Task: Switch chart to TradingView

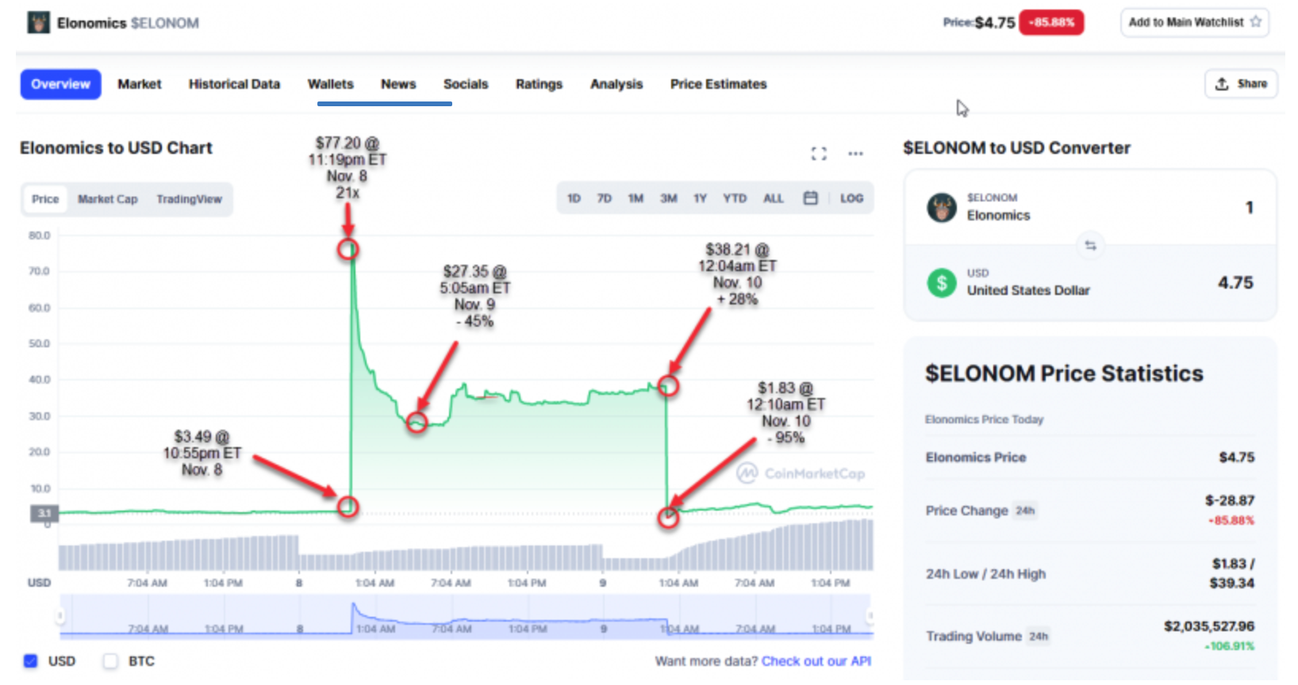Action: pos(189,199)
